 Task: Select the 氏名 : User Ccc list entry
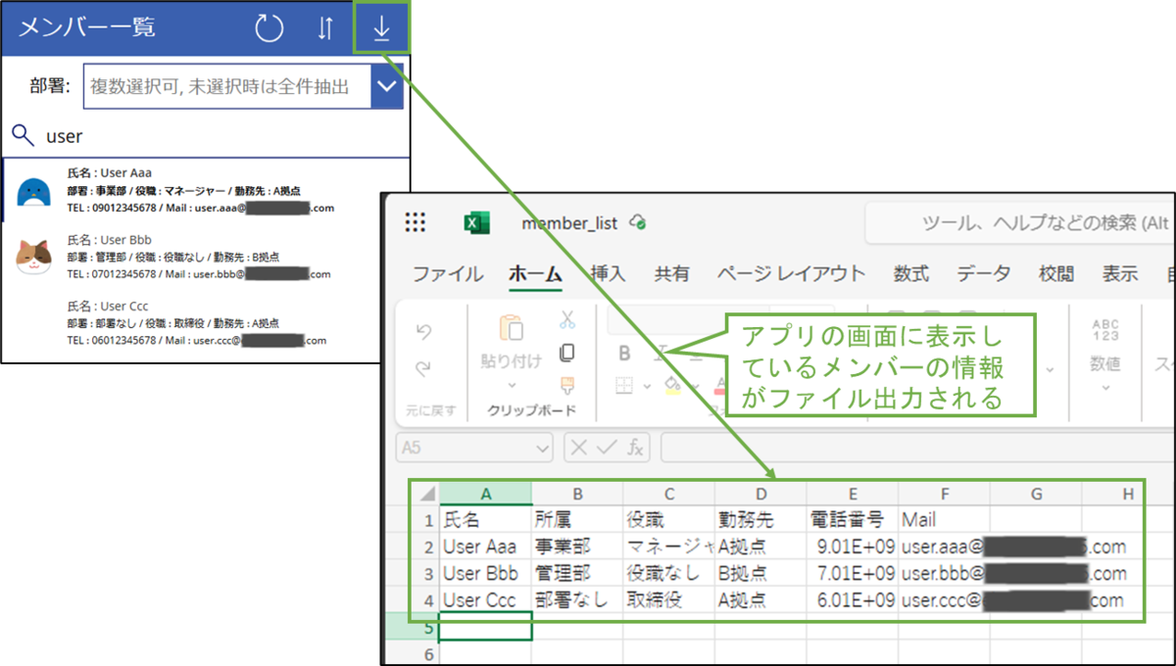click(206, 324)
